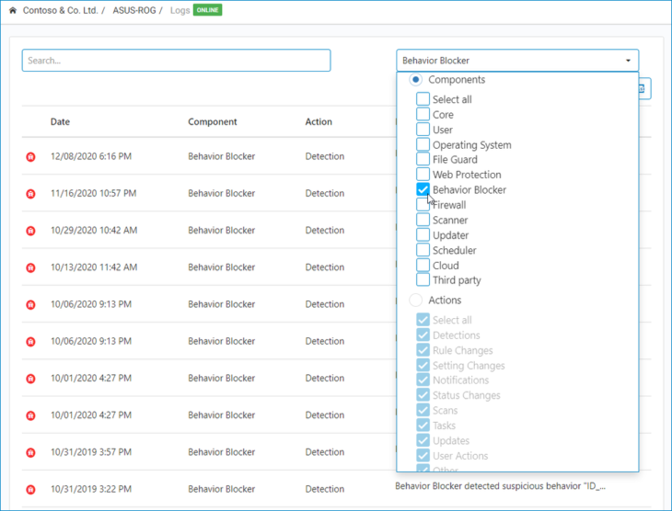Click Detection in the 12/08/2020 row
Screen dimensions: 672x511
(x=324, y=156)
